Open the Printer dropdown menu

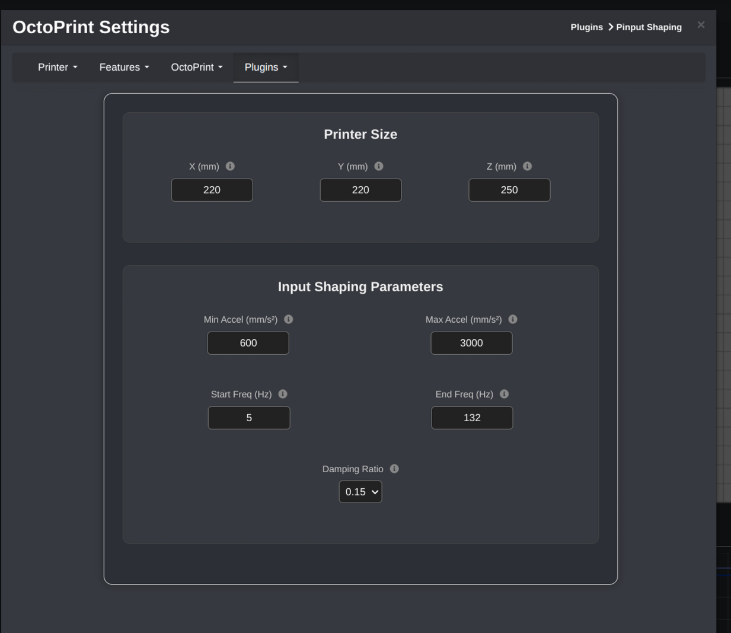(x=58, y=67)
